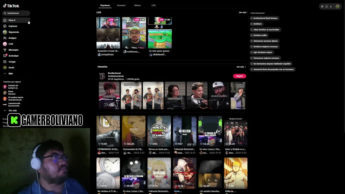Open slickdiesel2 live stream thumbnail
345x194 pixels.
click(x=160, y=33)
